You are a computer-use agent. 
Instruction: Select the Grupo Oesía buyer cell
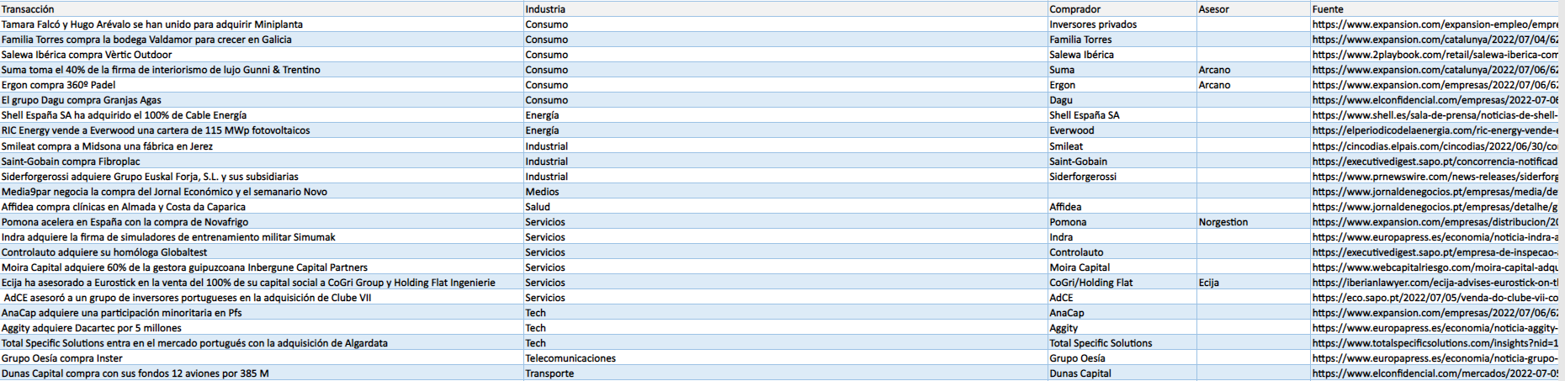coord(1122,358)
